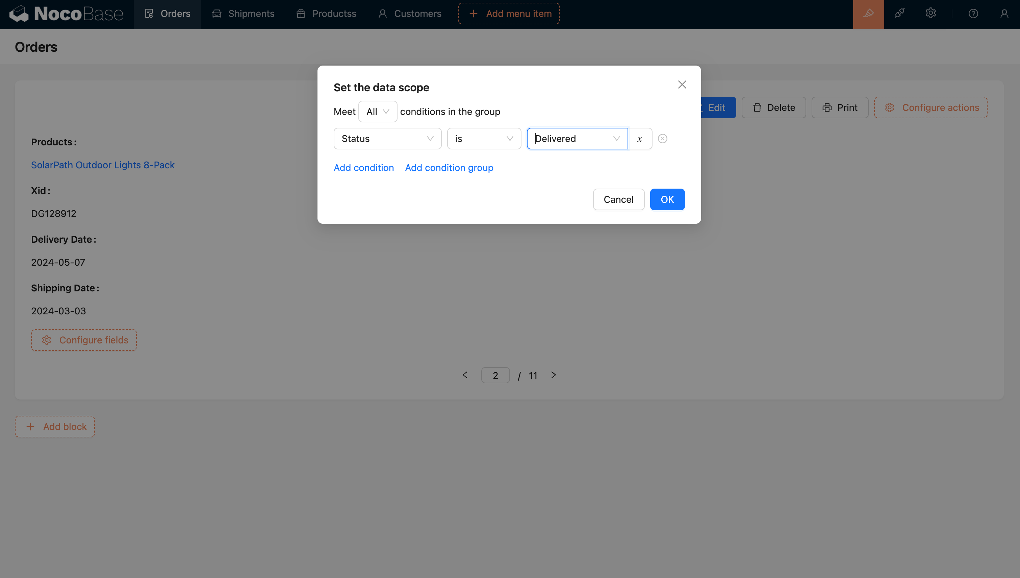Click the help question mark icon
This screenshot has width=1020, height=578.
point(973,14)
